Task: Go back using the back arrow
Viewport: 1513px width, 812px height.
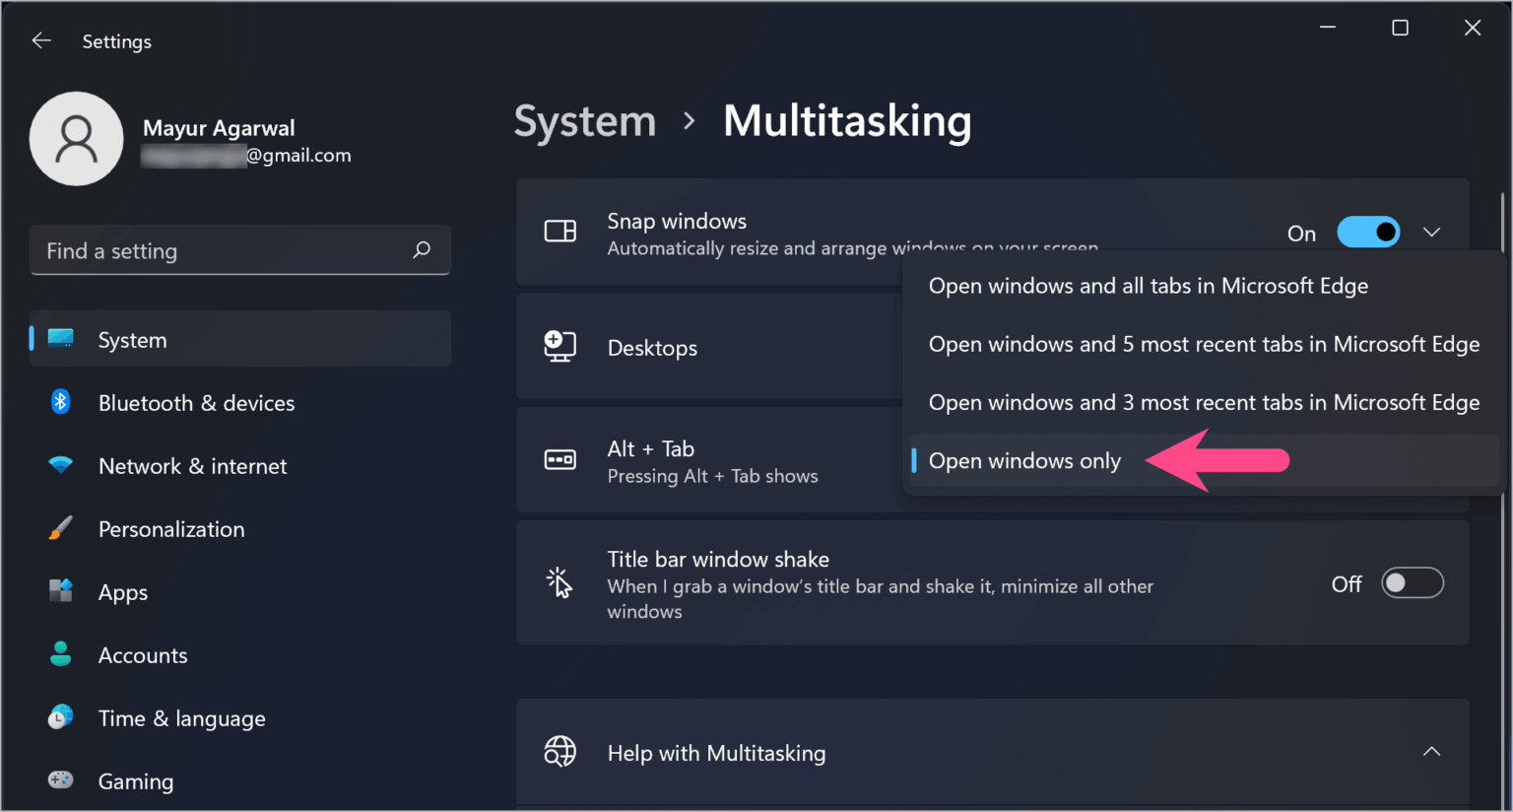Action: 40,40
